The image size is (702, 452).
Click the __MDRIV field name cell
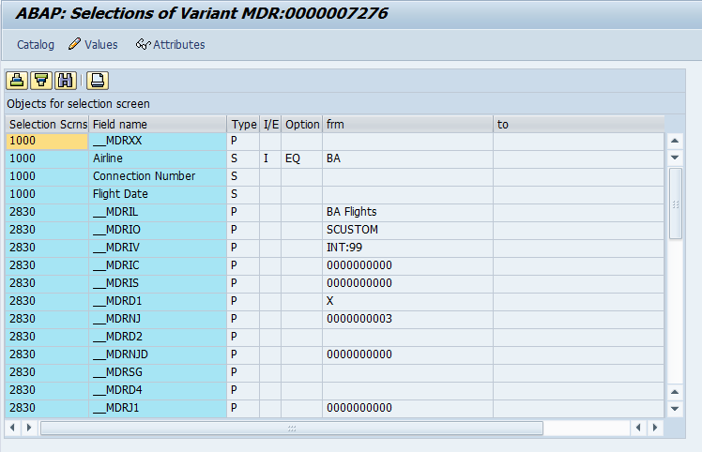(x=158, y=248)
